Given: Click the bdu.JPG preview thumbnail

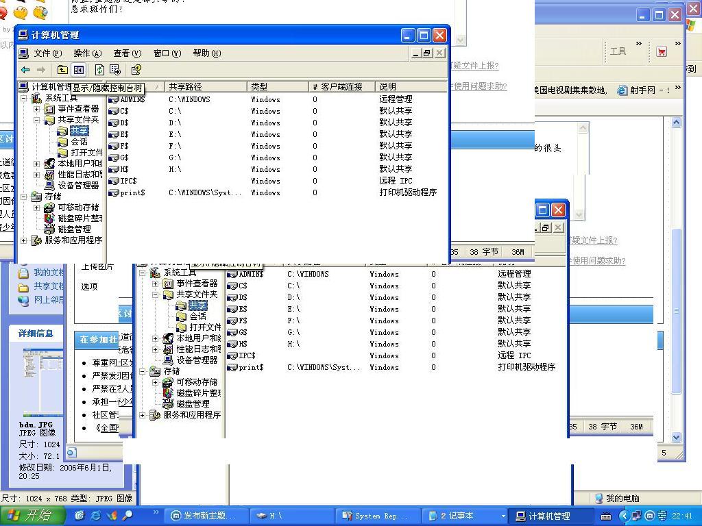Looking at the screenshot, I should (43, 383).
